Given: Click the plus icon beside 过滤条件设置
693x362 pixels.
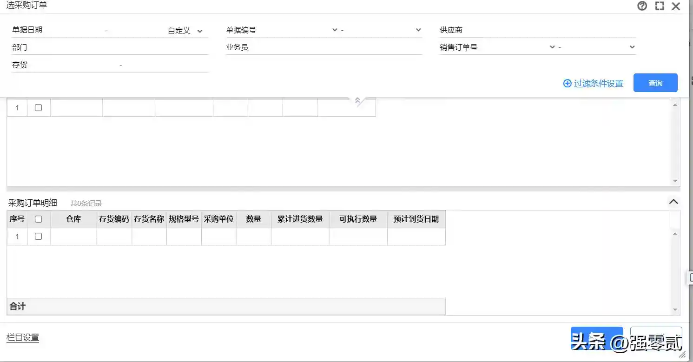Looking at the screenshot, I should coord(567,84).
